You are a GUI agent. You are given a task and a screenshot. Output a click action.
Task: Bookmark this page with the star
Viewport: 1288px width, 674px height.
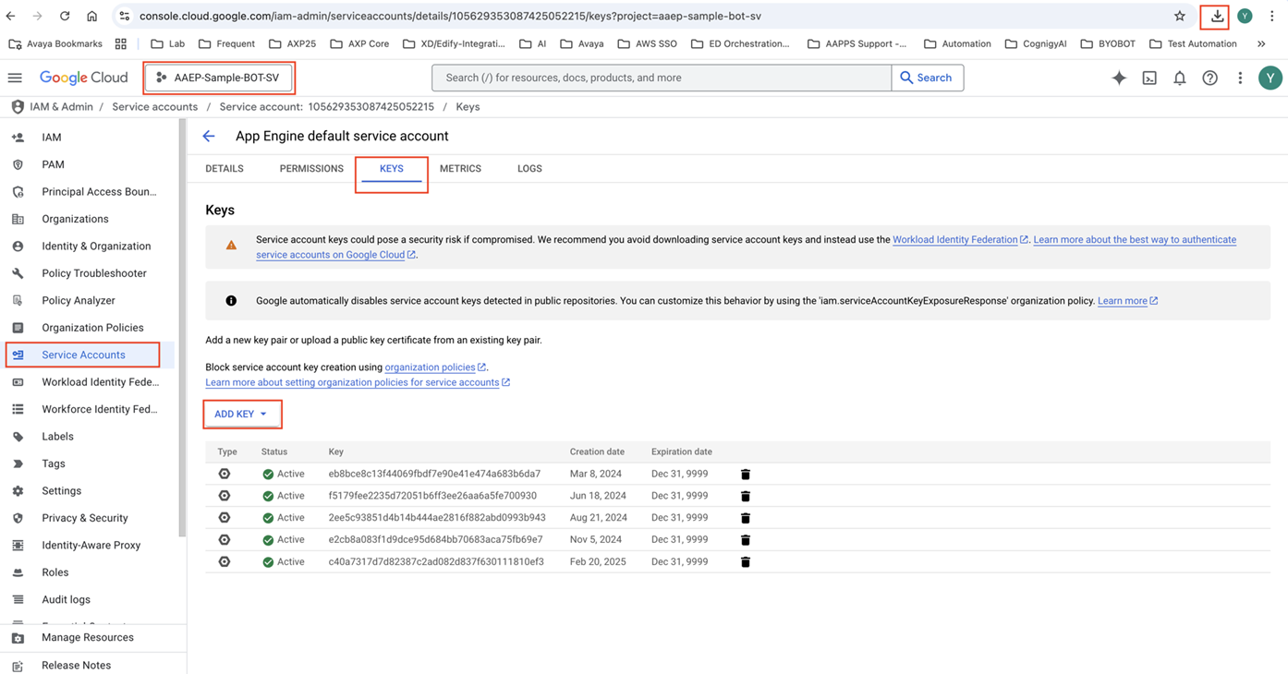click(x=1180, y=16)
